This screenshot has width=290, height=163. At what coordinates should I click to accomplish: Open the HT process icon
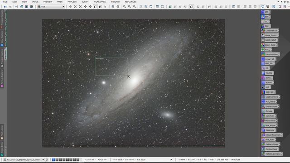(266, 68)
